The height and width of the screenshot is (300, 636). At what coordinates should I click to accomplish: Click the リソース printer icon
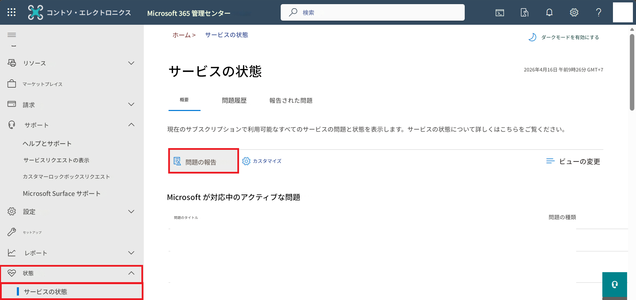pos(12,63)
